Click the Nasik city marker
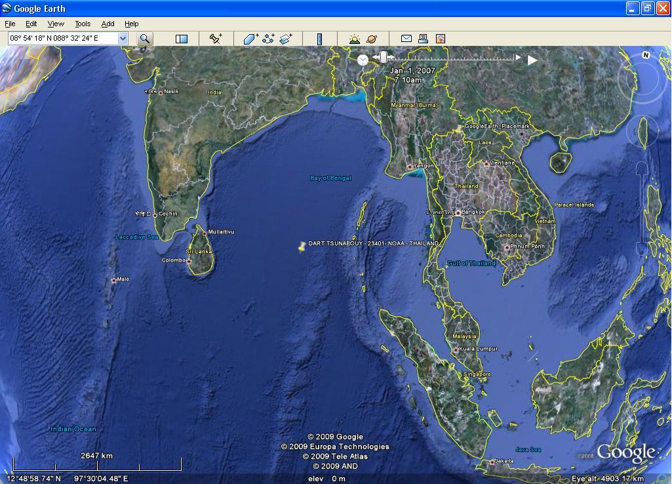This screenshot has width=672, height=484. coord(161,92)
